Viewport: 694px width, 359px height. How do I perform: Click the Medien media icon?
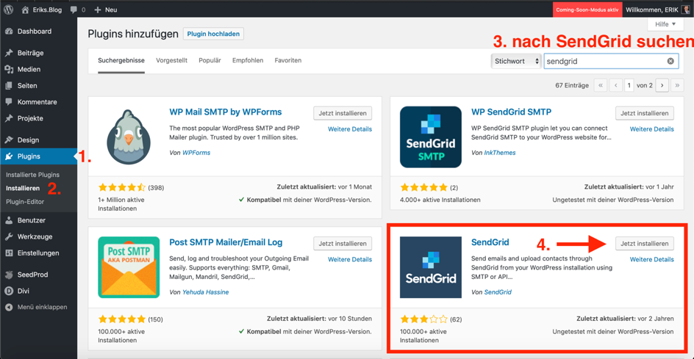[x=8, y=70]
